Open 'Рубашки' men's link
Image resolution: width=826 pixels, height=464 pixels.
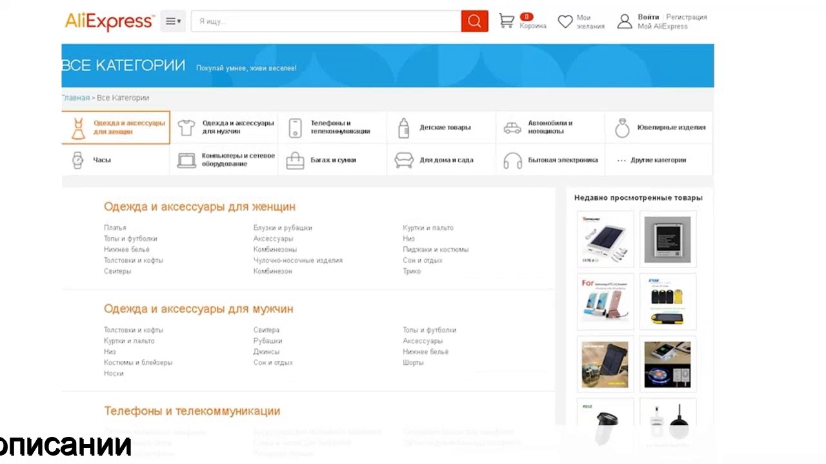[268, 341]
